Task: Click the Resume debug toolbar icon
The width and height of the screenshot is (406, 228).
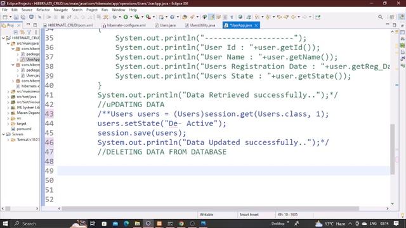Action: point(49,17)
